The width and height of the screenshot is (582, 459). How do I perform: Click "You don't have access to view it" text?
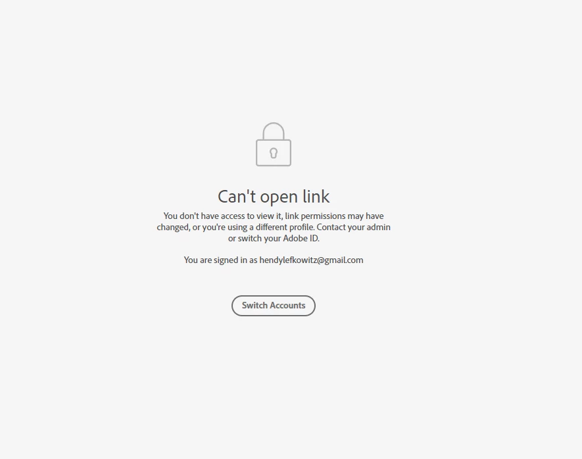click(x=223, y=216)
